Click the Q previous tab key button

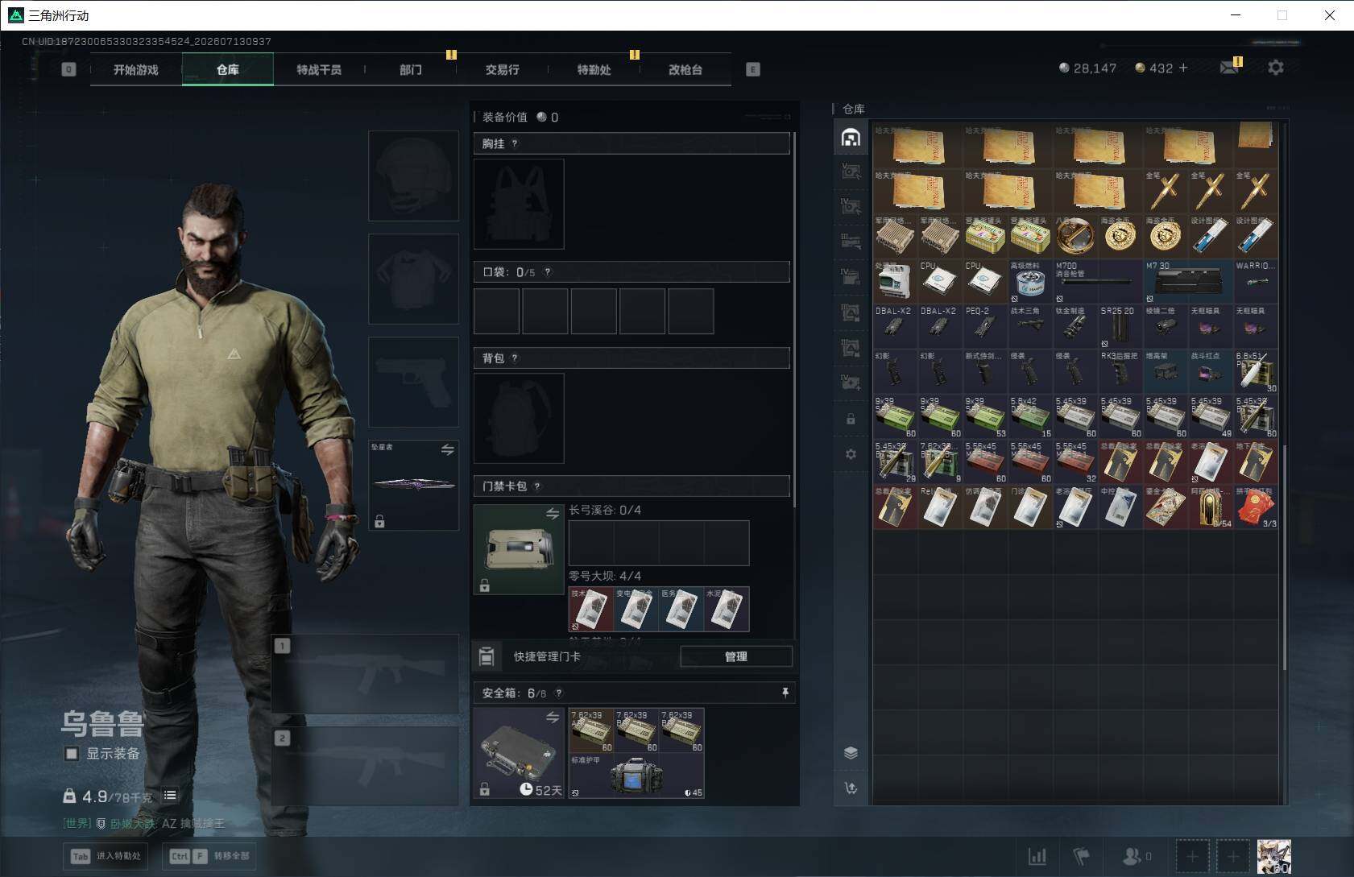pos(68,69)
